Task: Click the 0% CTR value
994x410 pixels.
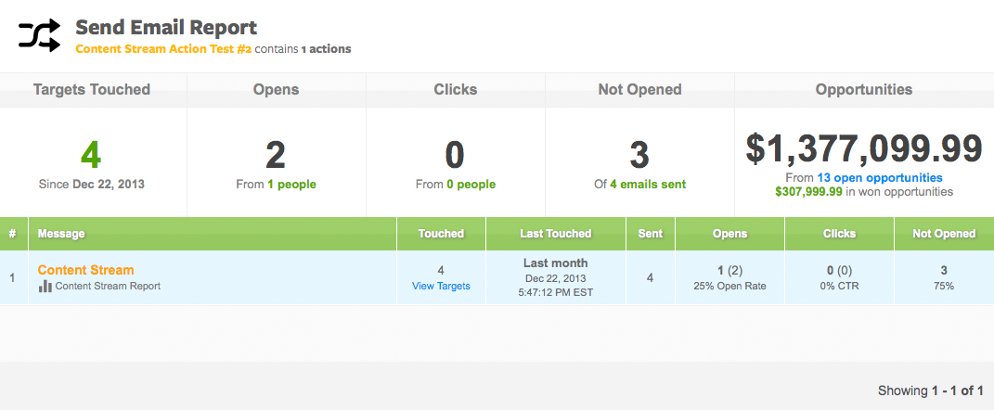Action: tap(839, 286)
